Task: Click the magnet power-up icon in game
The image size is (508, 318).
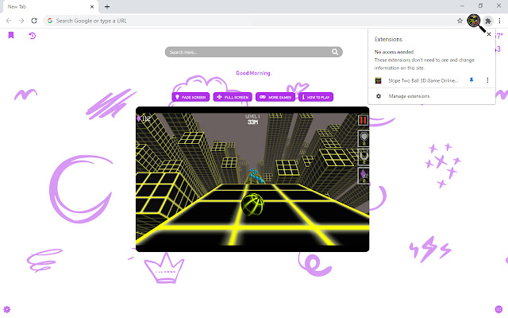Action: tap(364, 154)
